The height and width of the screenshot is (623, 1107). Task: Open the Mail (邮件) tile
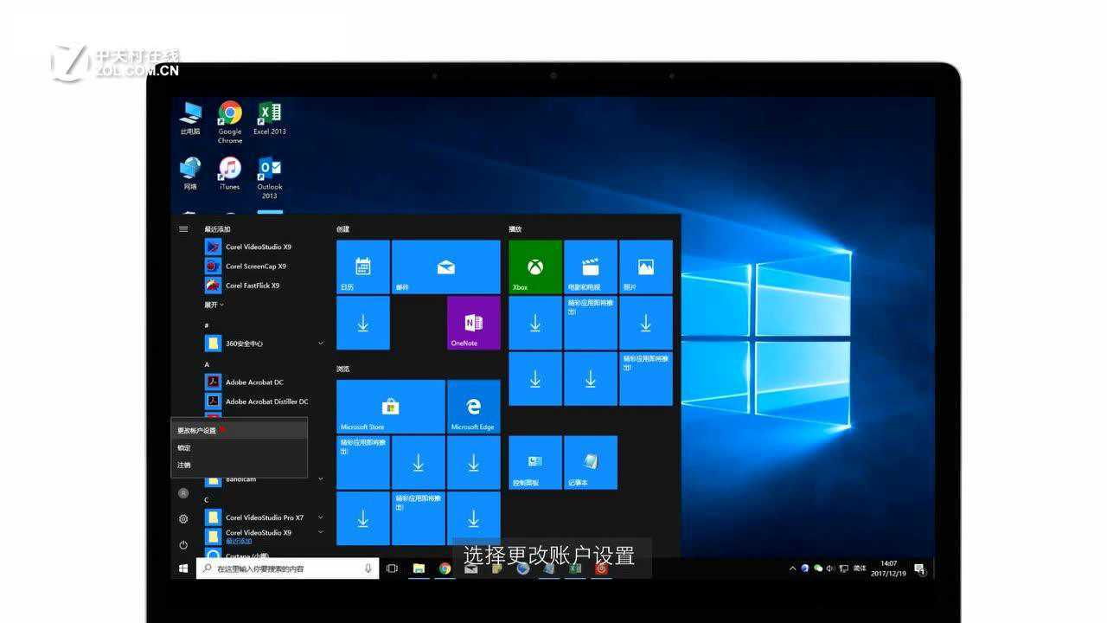point(446,267)
